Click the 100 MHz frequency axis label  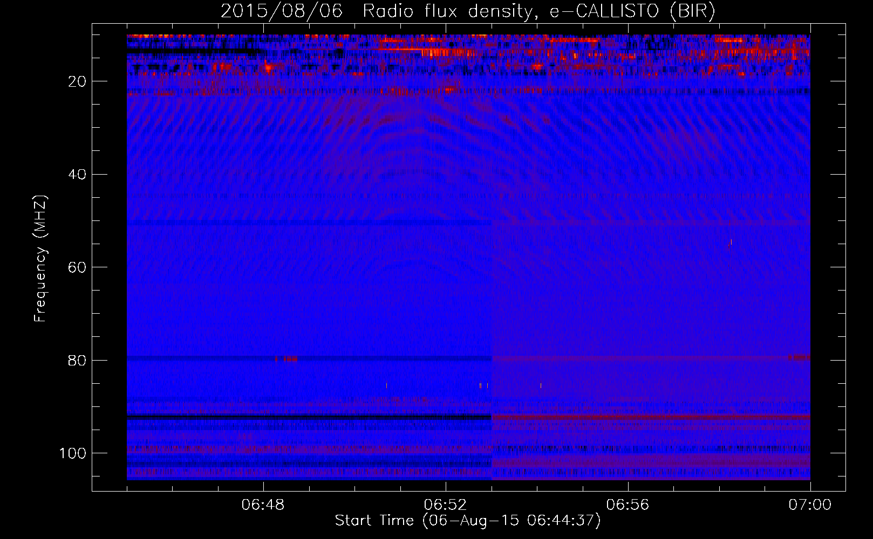pos(73,453)
